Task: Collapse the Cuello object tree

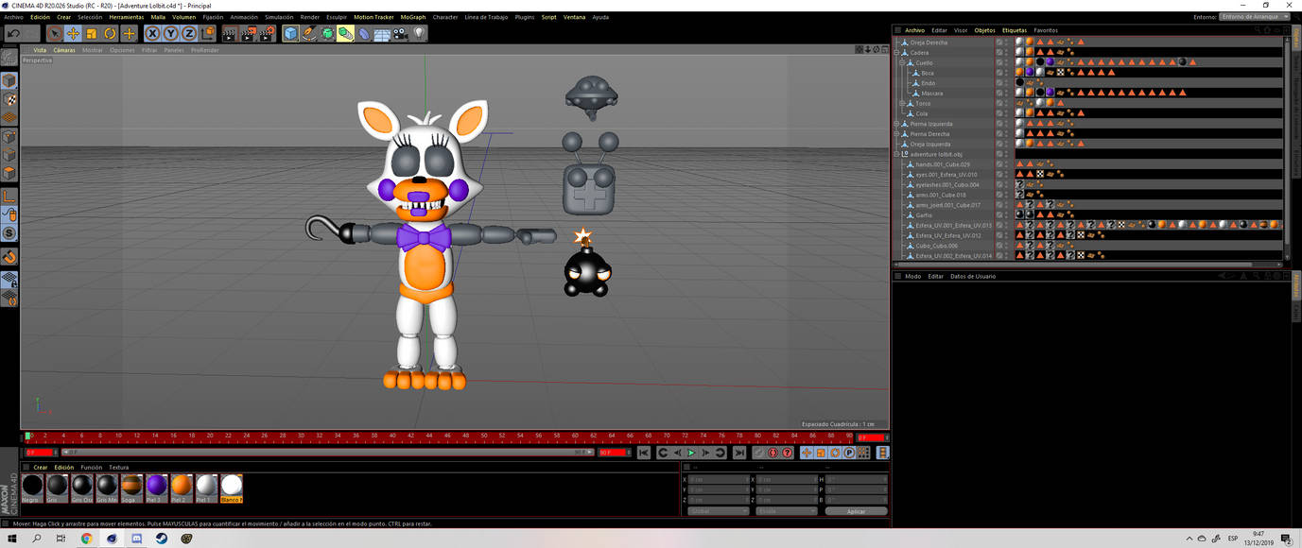Action: (902, 62)
